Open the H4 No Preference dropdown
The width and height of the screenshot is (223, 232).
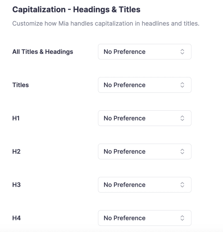[145, 218]
